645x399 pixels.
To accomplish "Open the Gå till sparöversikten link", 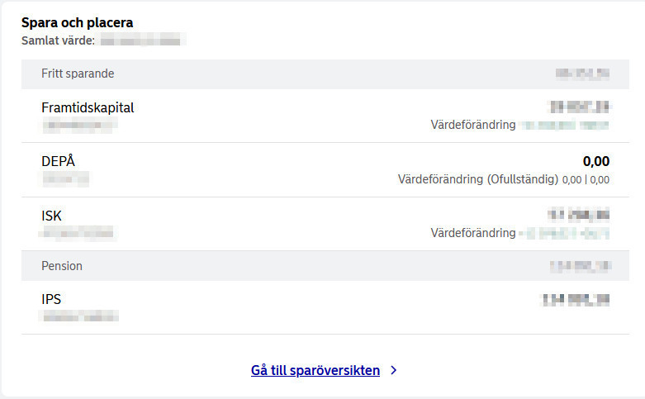I will [315, 371].
